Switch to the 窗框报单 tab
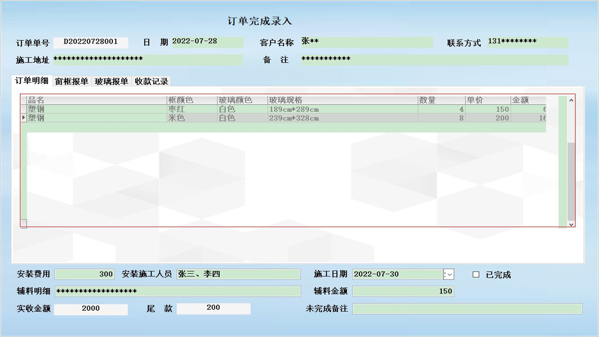This screenshot has height=337, width=599. pos(71,81)
